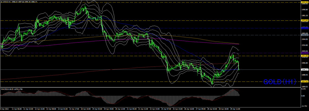The width and height of the screenshot is (309, 111).
Task: Click the 1944.05 price scale value
Action: (x=305, y=39)
